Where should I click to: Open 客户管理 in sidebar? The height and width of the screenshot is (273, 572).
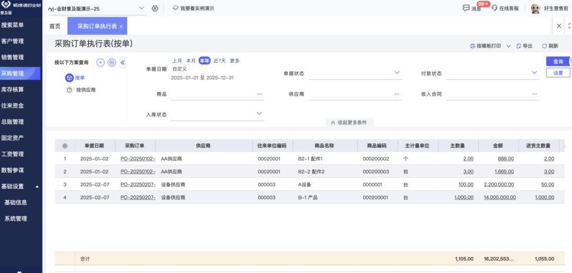(12, 41)
